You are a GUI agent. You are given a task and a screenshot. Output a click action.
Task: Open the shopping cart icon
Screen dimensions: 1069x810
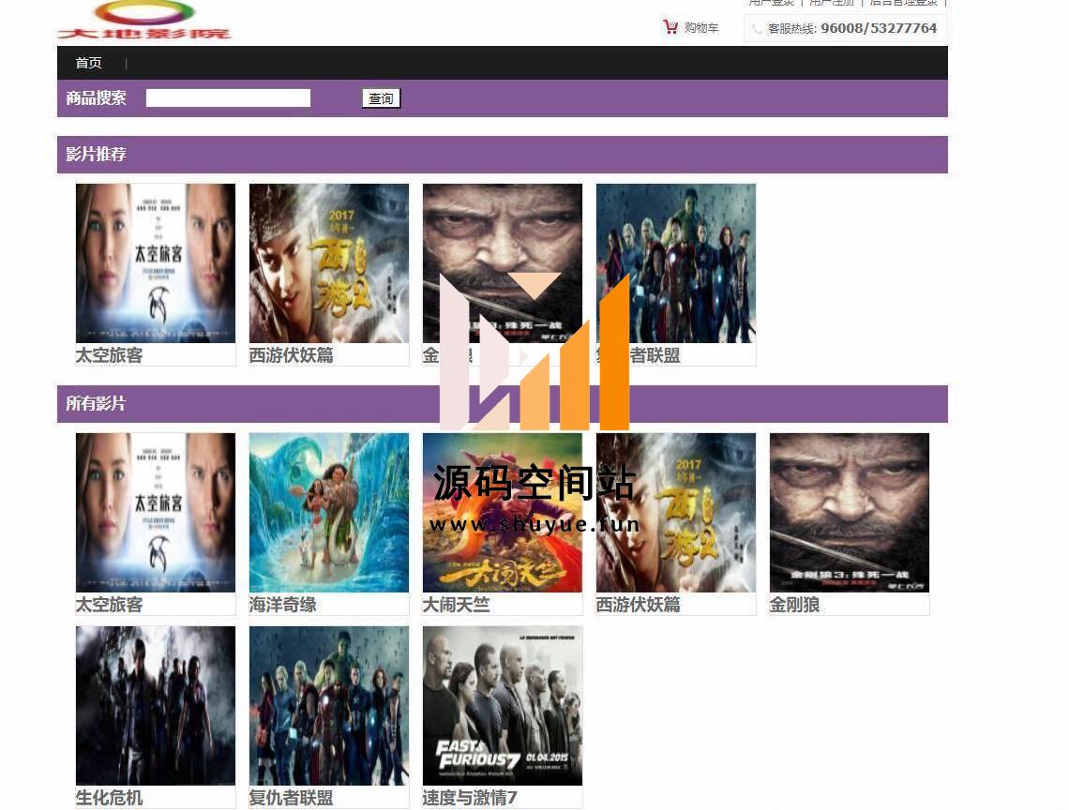coord(670,27)
